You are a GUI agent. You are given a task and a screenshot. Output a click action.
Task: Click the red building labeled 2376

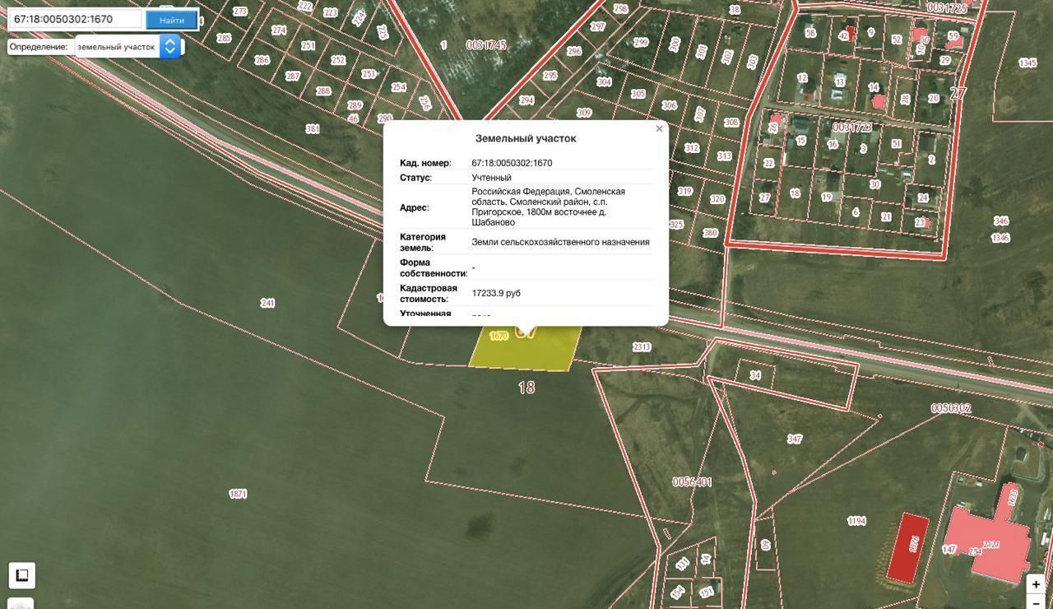click(908, 547)
